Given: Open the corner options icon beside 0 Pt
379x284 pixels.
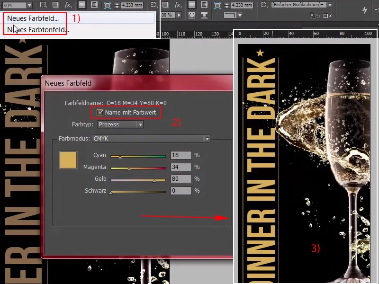Looking at the screenshot, I should click(x=44, y=5).
